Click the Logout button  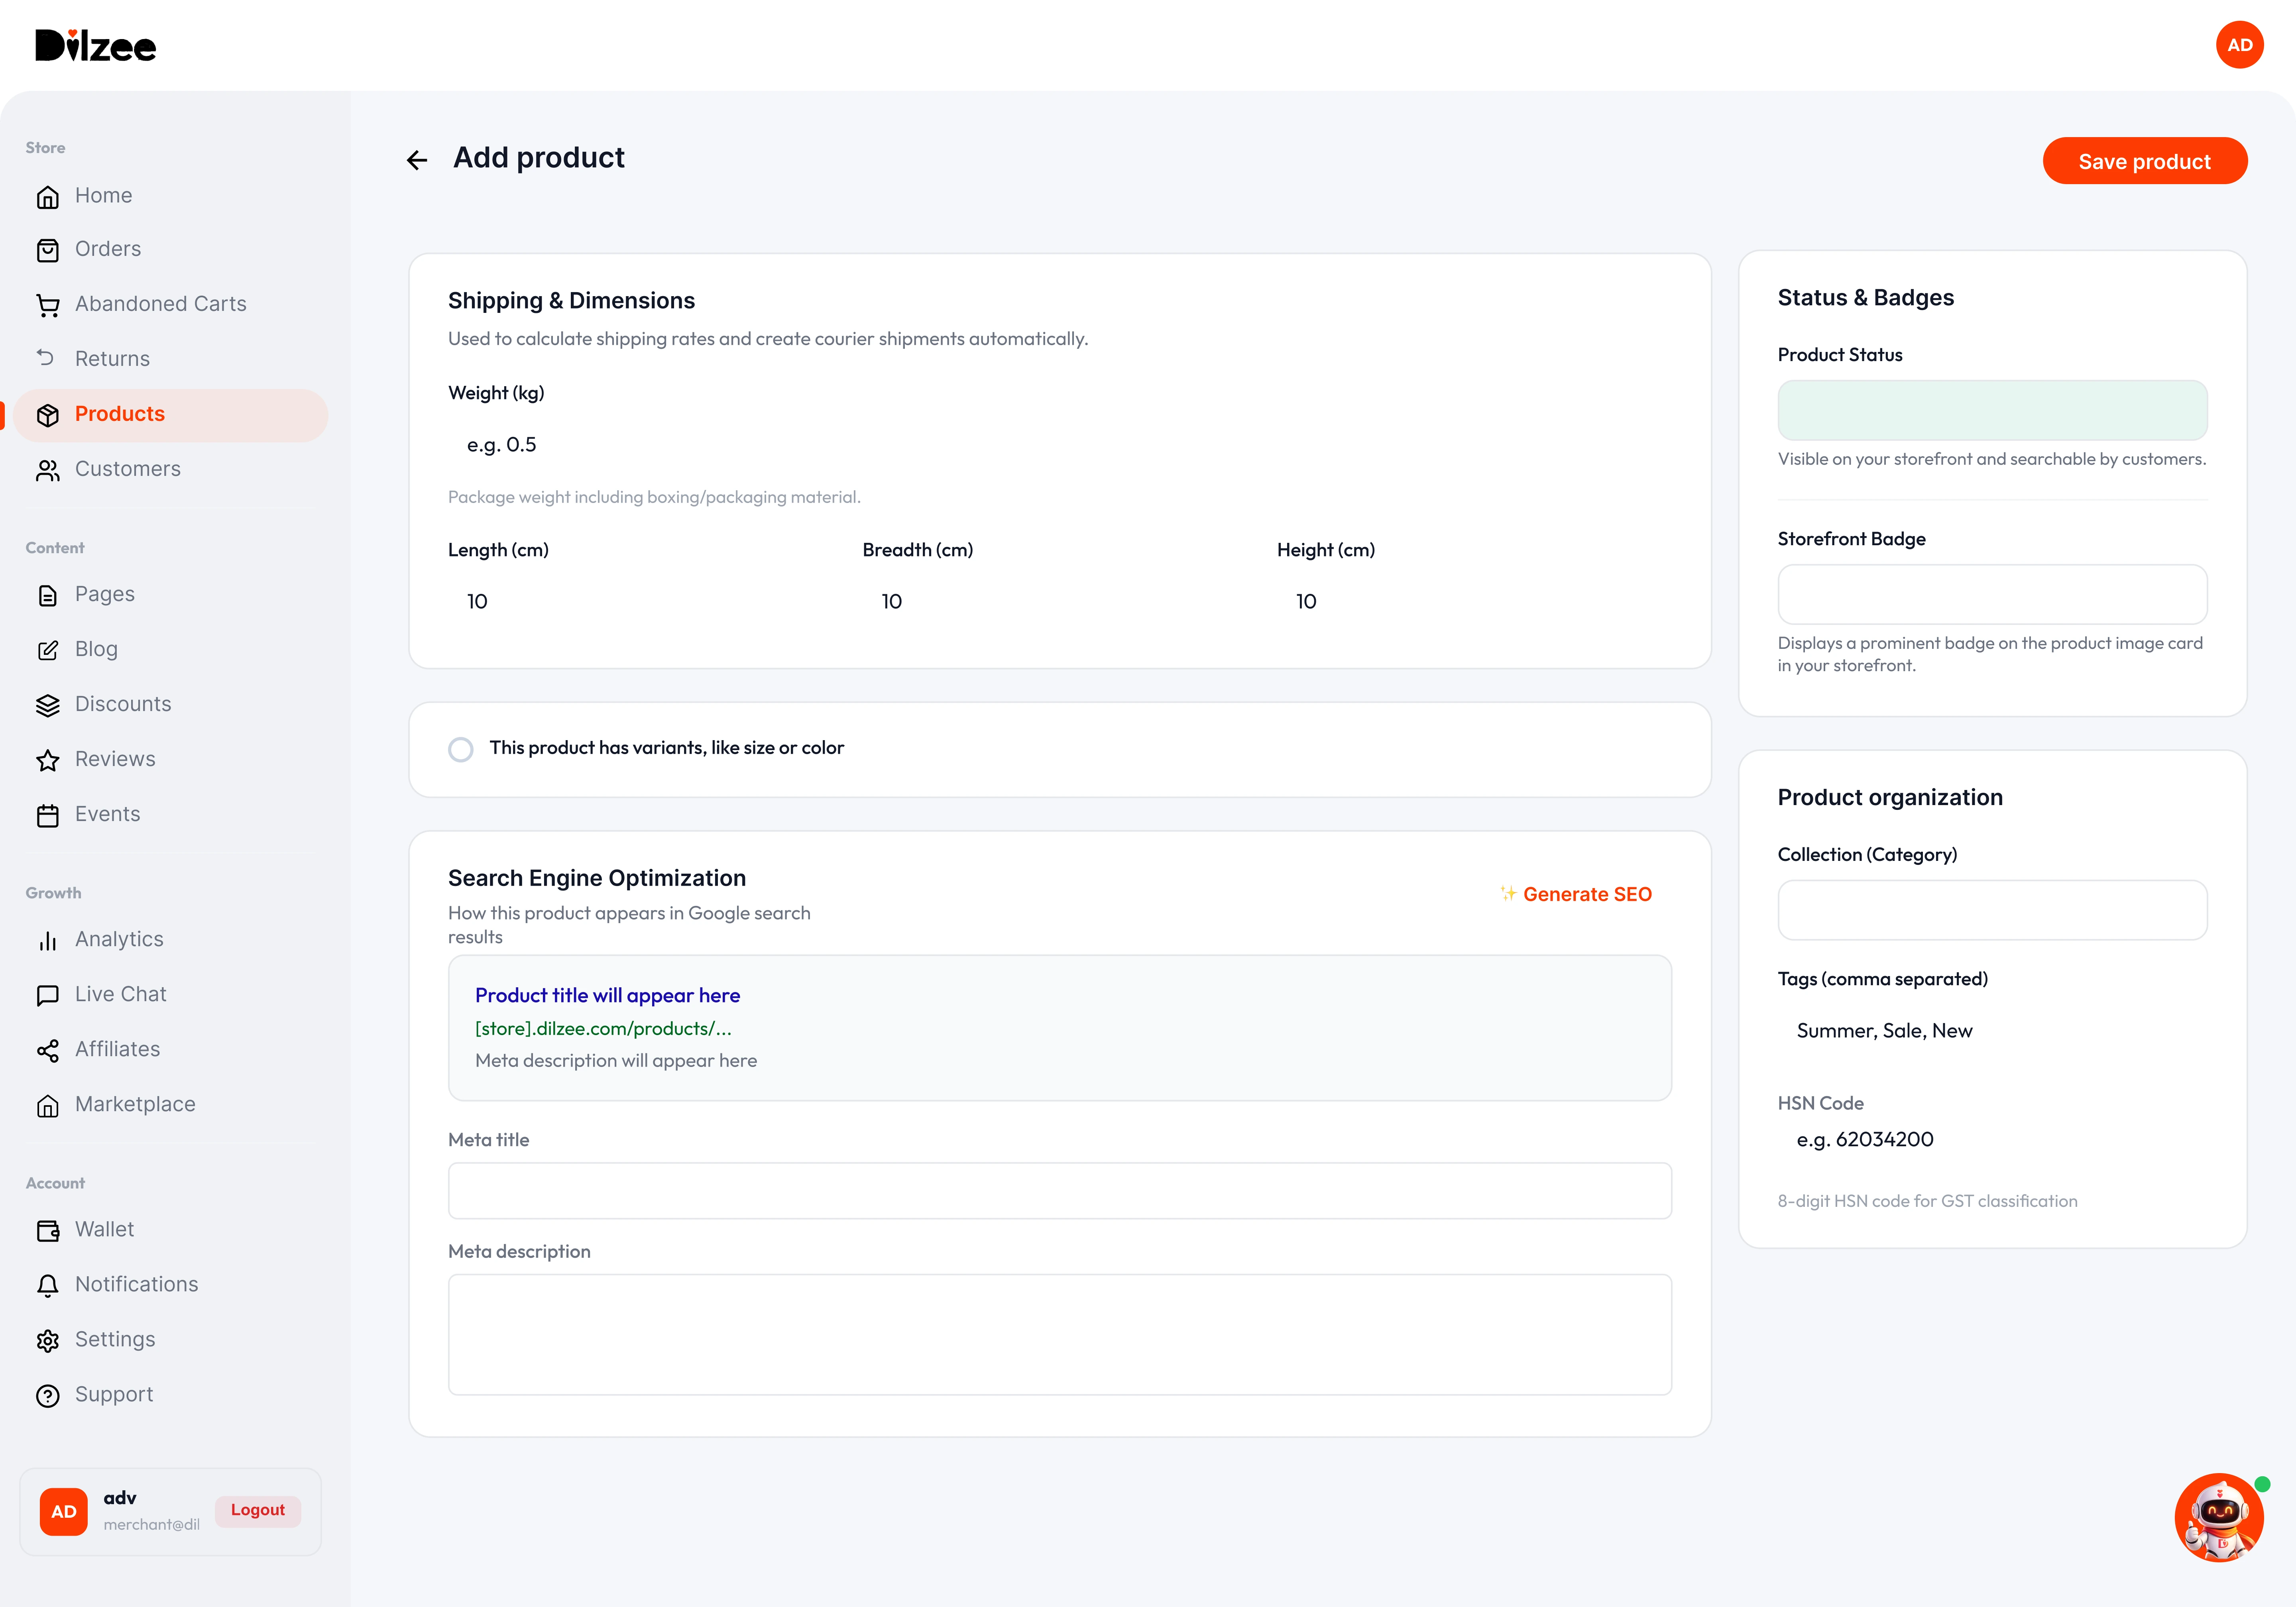coord(257,1510)
